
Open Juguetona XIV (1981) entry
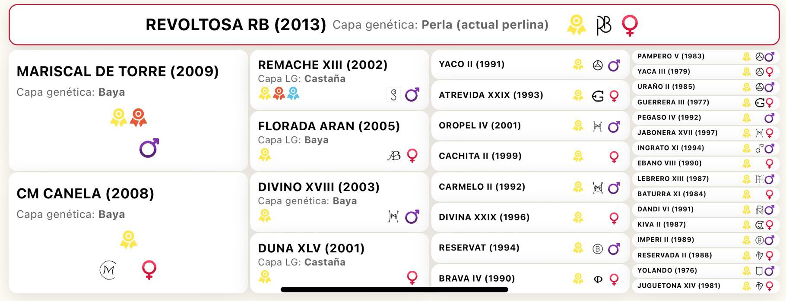706,285
